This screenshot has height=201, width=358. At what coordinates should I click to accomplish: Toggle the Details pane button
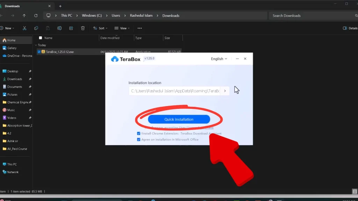pos(350,28)
